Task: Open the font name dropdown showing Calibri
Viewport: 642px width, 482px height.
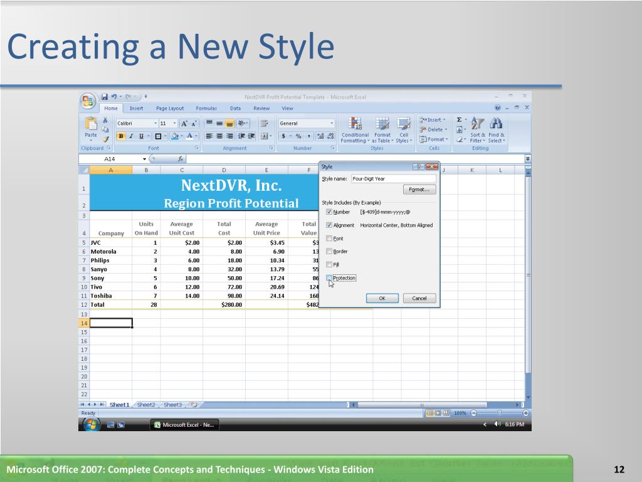Action: [155, 124]
